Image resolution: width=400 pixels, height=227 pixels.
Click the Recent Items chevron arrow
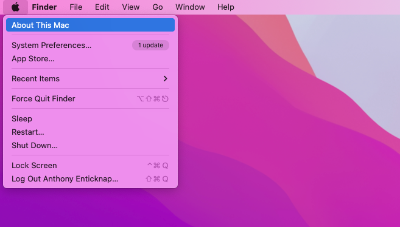[x=166, y=78]
